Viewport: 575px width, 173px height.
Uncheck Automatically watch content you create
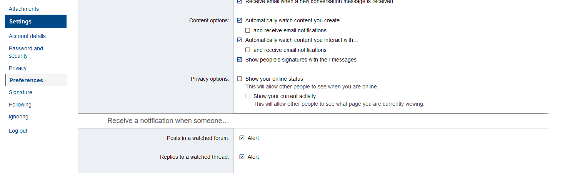[240, 20]
